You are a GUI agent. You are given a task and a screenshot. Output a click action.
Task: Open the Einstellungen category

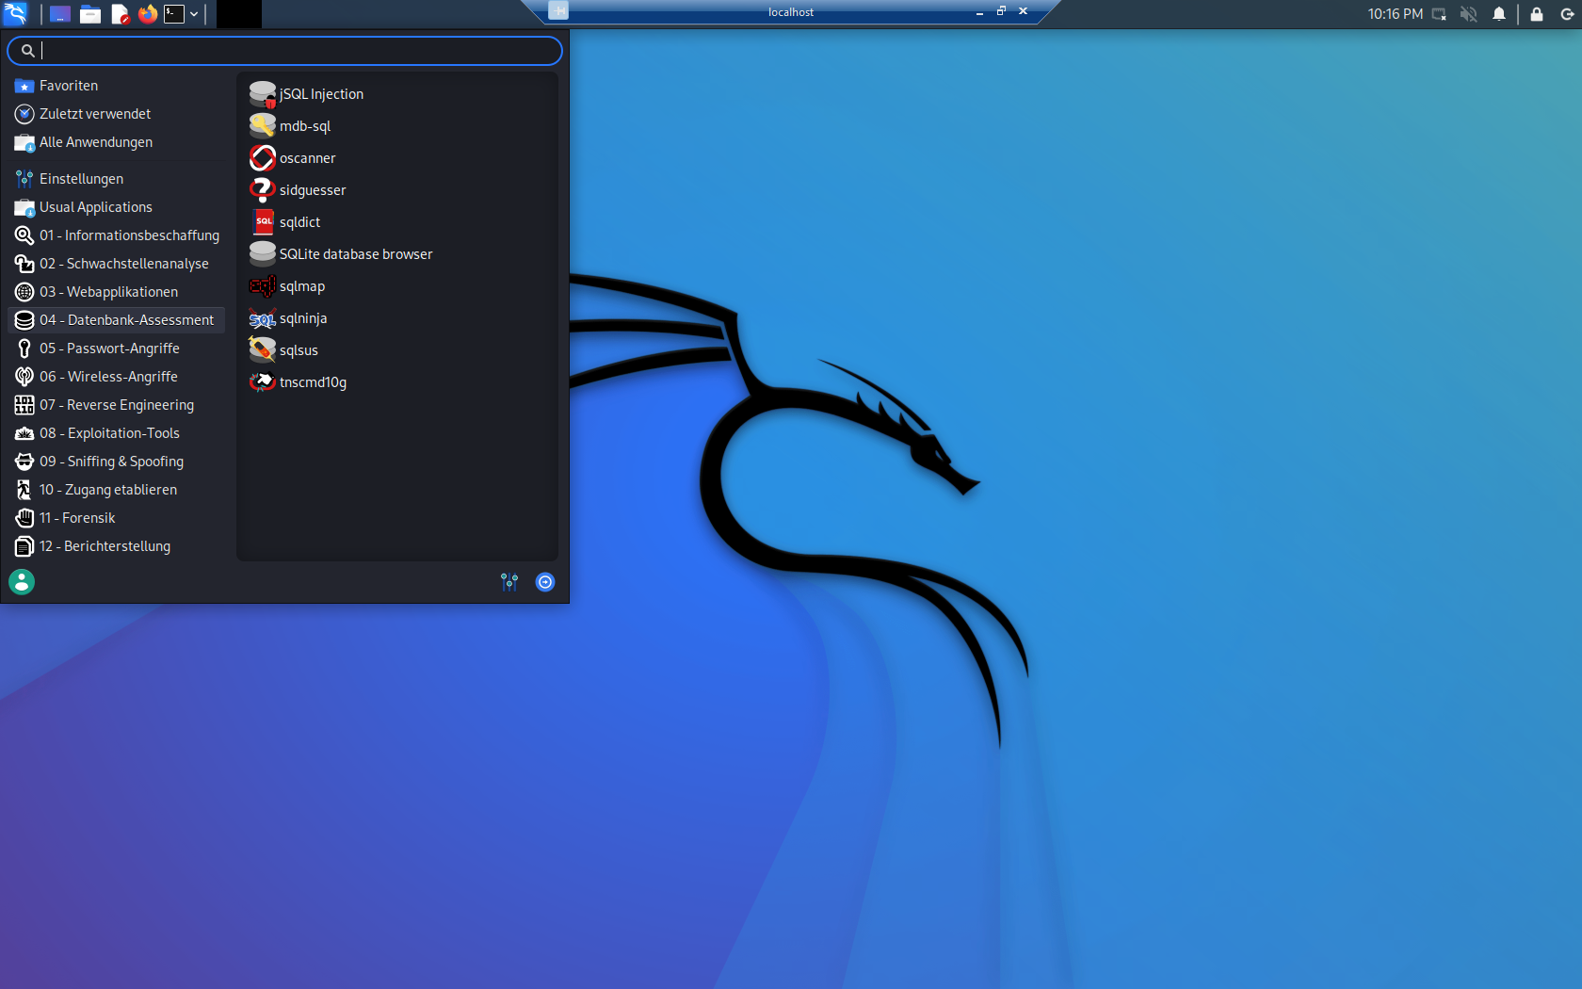[x=117, y=179]
